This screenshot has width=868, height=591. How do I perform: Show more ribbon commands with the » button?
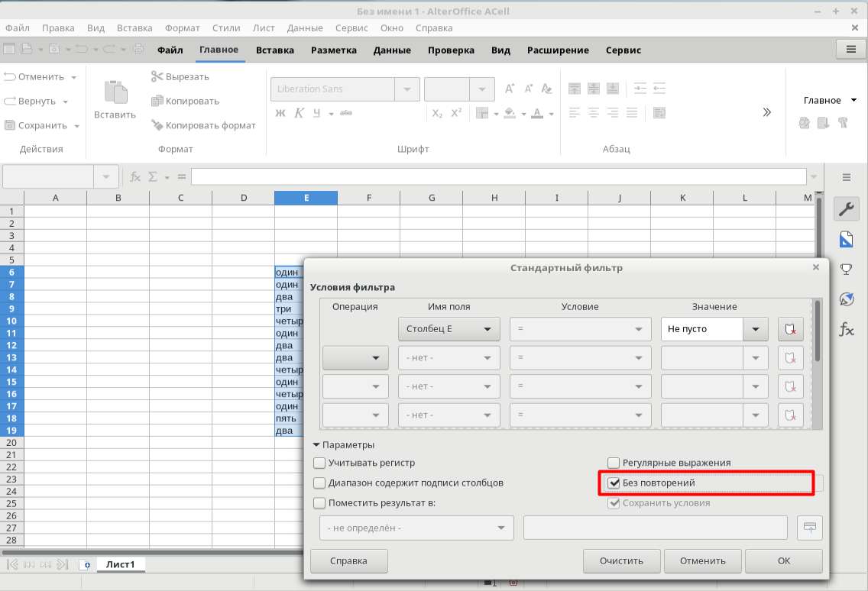pyautogui.click(x=766, y=112)
